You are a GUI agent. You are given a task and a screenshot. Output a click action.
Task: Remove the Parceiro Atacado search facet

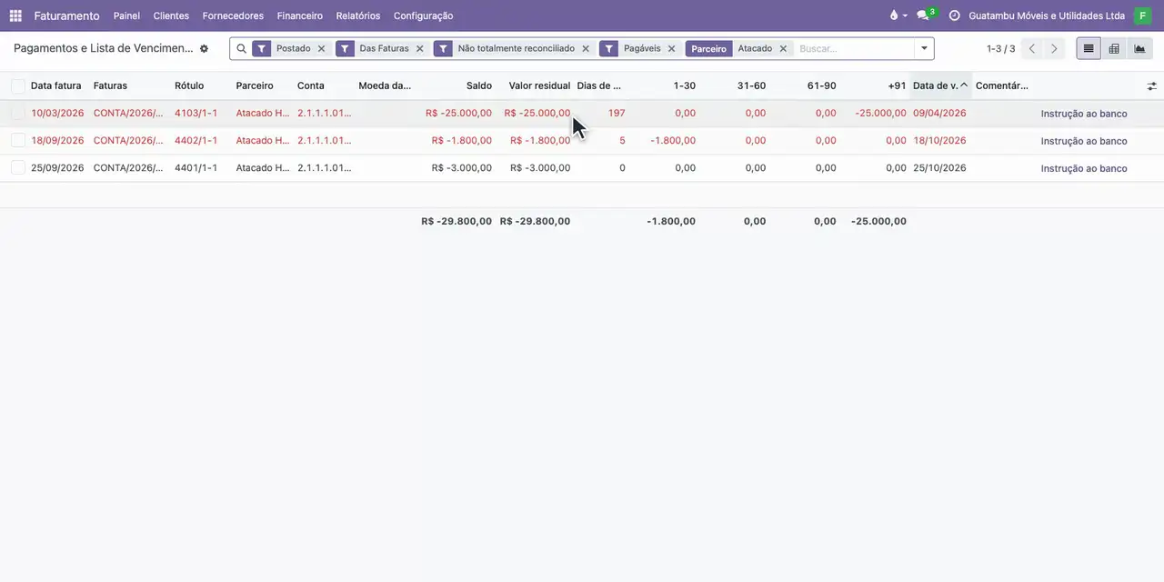click(783, 49)
